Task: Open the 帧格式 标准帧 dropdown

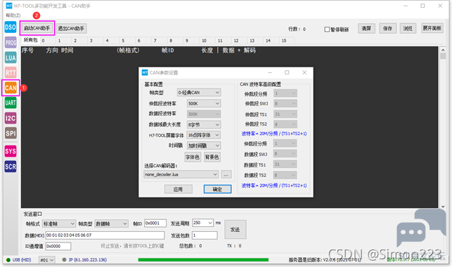Action: 59,224
